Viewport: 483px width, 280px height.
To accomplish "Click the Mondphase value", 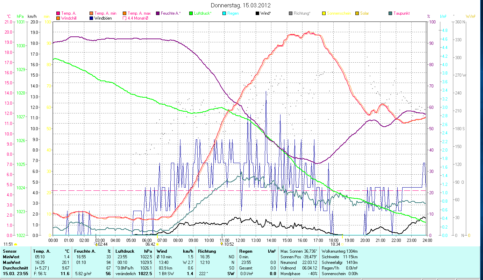I will 312,274.
